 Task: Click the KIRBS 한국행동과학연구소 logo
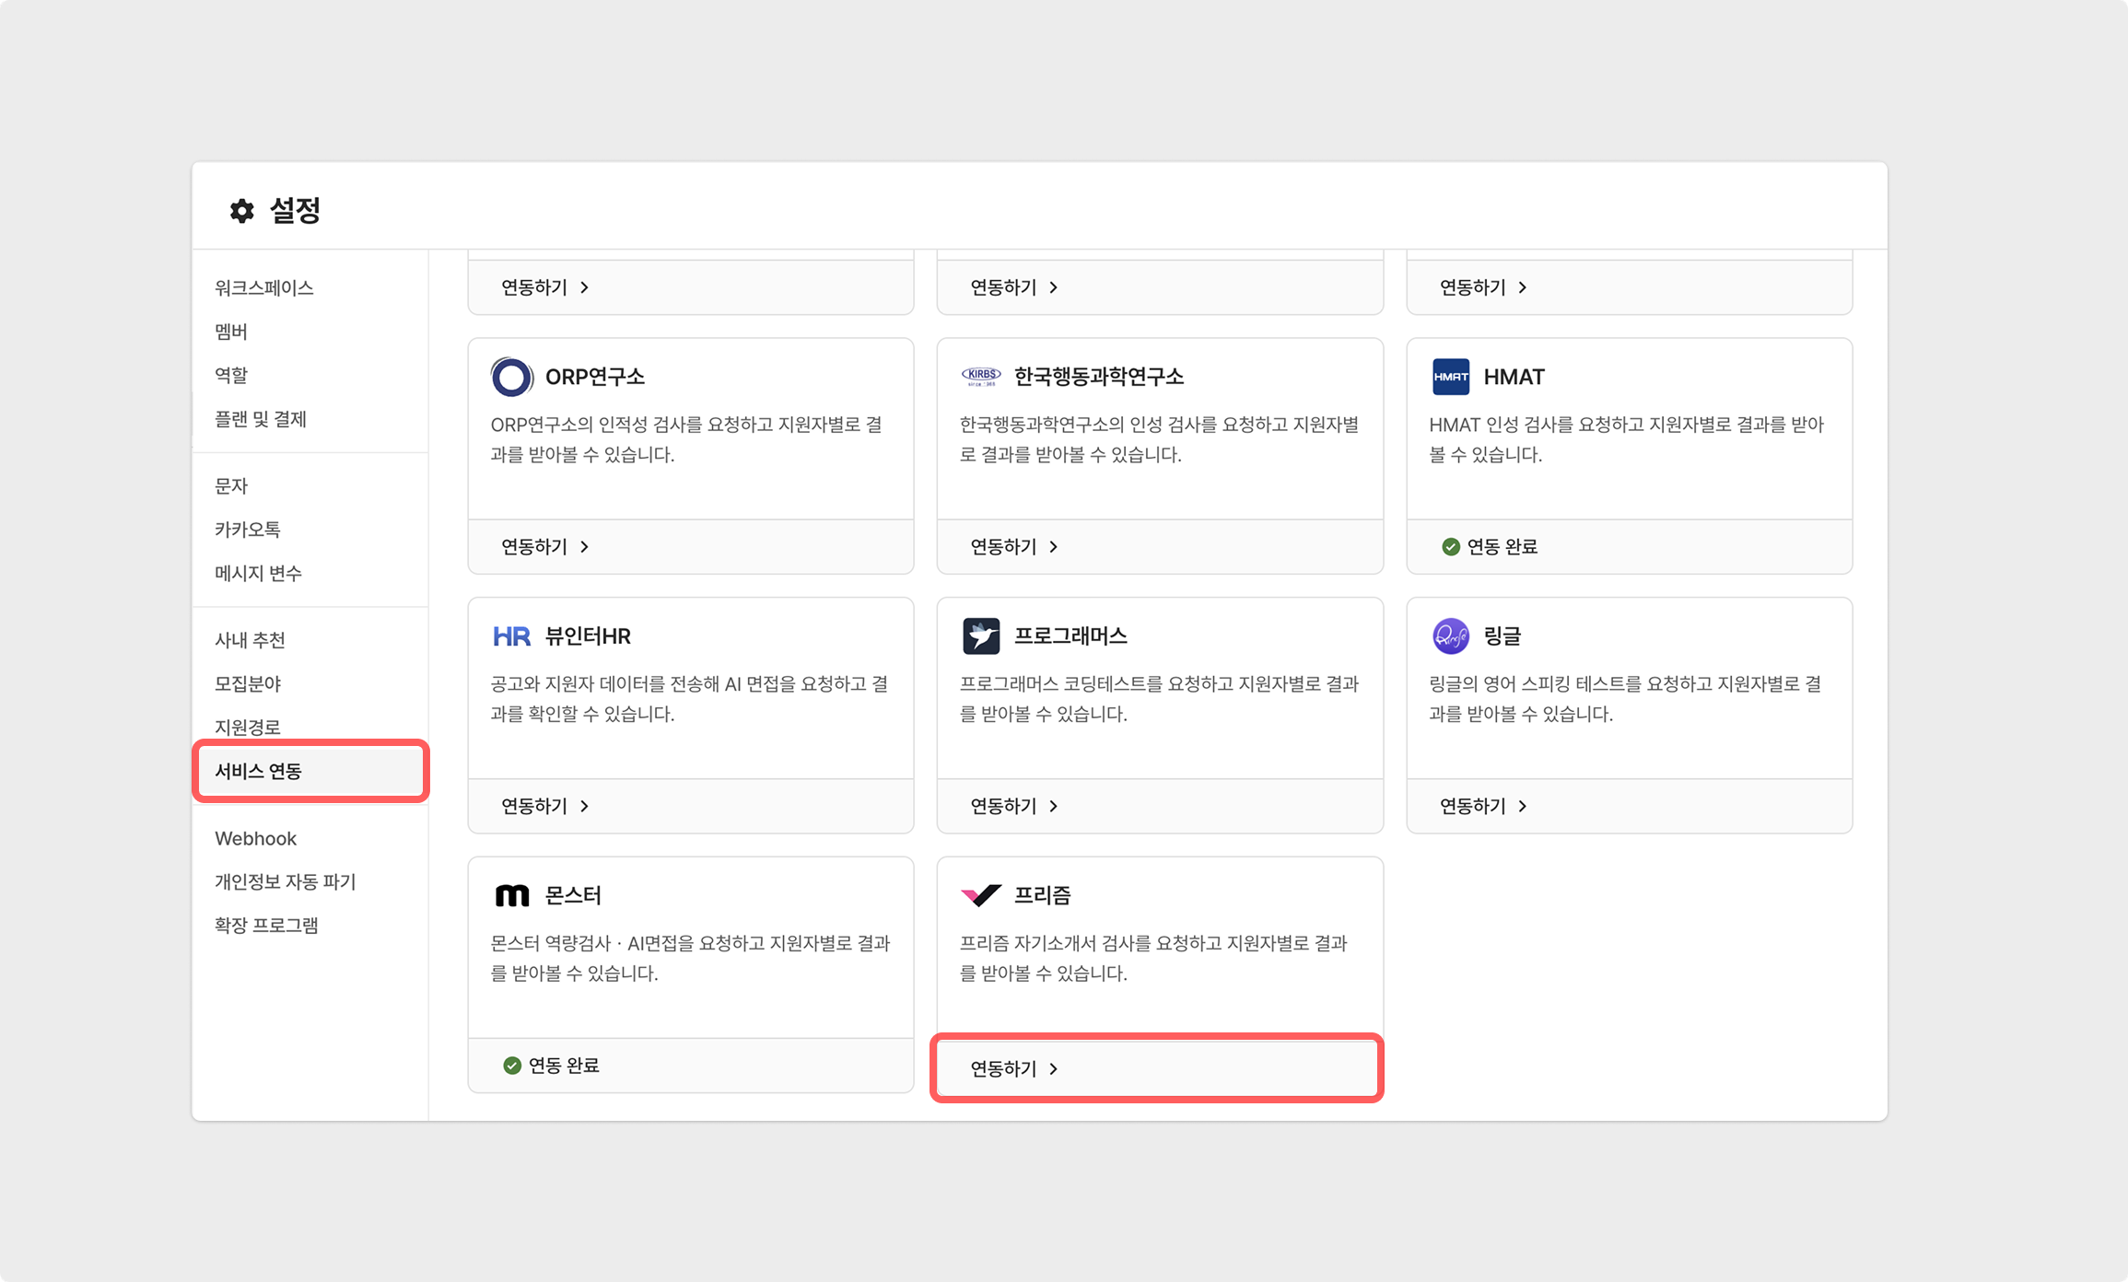click(980, 376)
